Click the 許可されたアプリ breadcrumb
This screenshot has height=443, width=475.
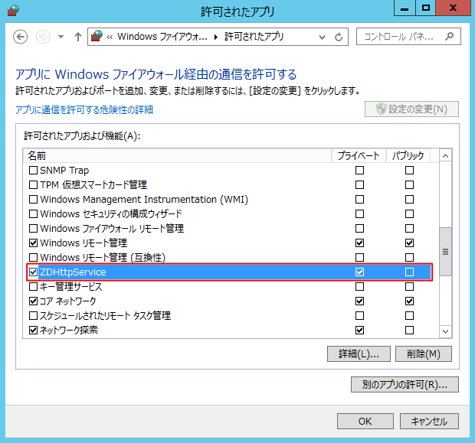[x=254, y=37]
